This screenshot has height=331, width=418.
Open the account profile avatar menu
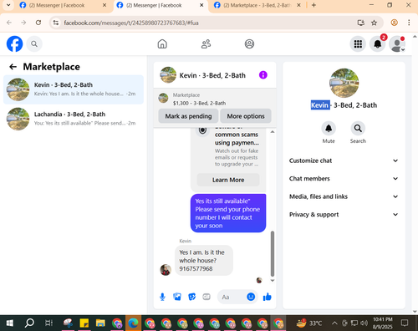pyautogui.click(x=397, y=44)
